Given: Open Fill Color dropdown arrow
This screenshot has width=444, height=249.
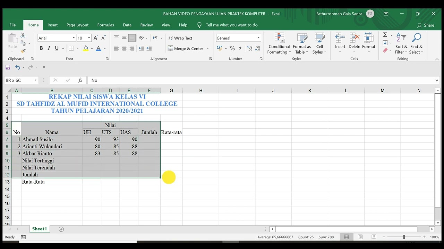Looking at the screenshot, I should coord(92,48).
